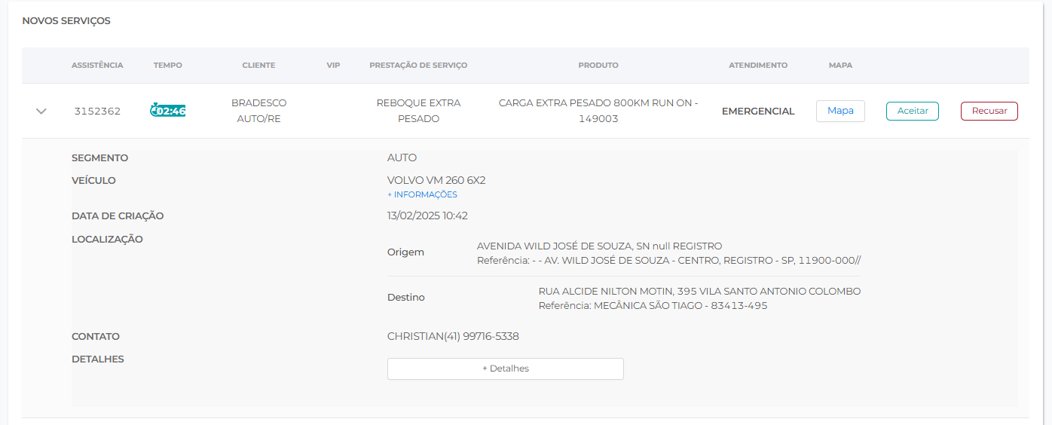This screenshot has width=1052, height=425.
Task: Click the LOCALIZAÇÃO label
Action: coord(107,240)
